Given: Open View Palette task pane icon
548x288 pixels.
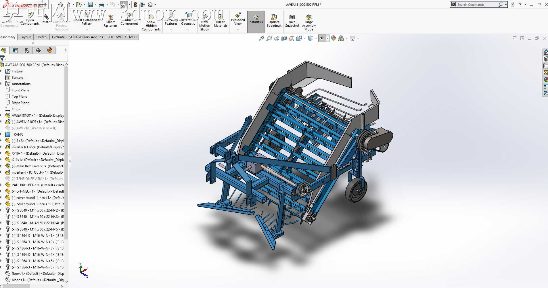Looking at the screenshot, I should (545, 73).
